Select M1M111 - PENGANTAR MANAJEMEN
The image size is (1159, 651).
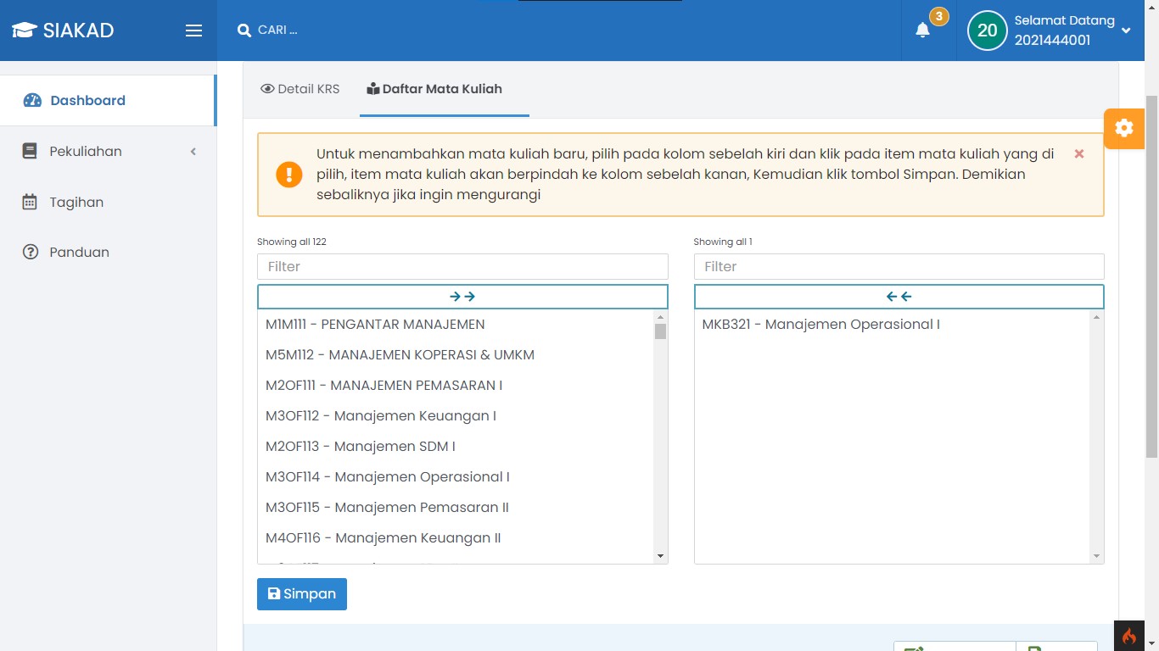(456, 325)
